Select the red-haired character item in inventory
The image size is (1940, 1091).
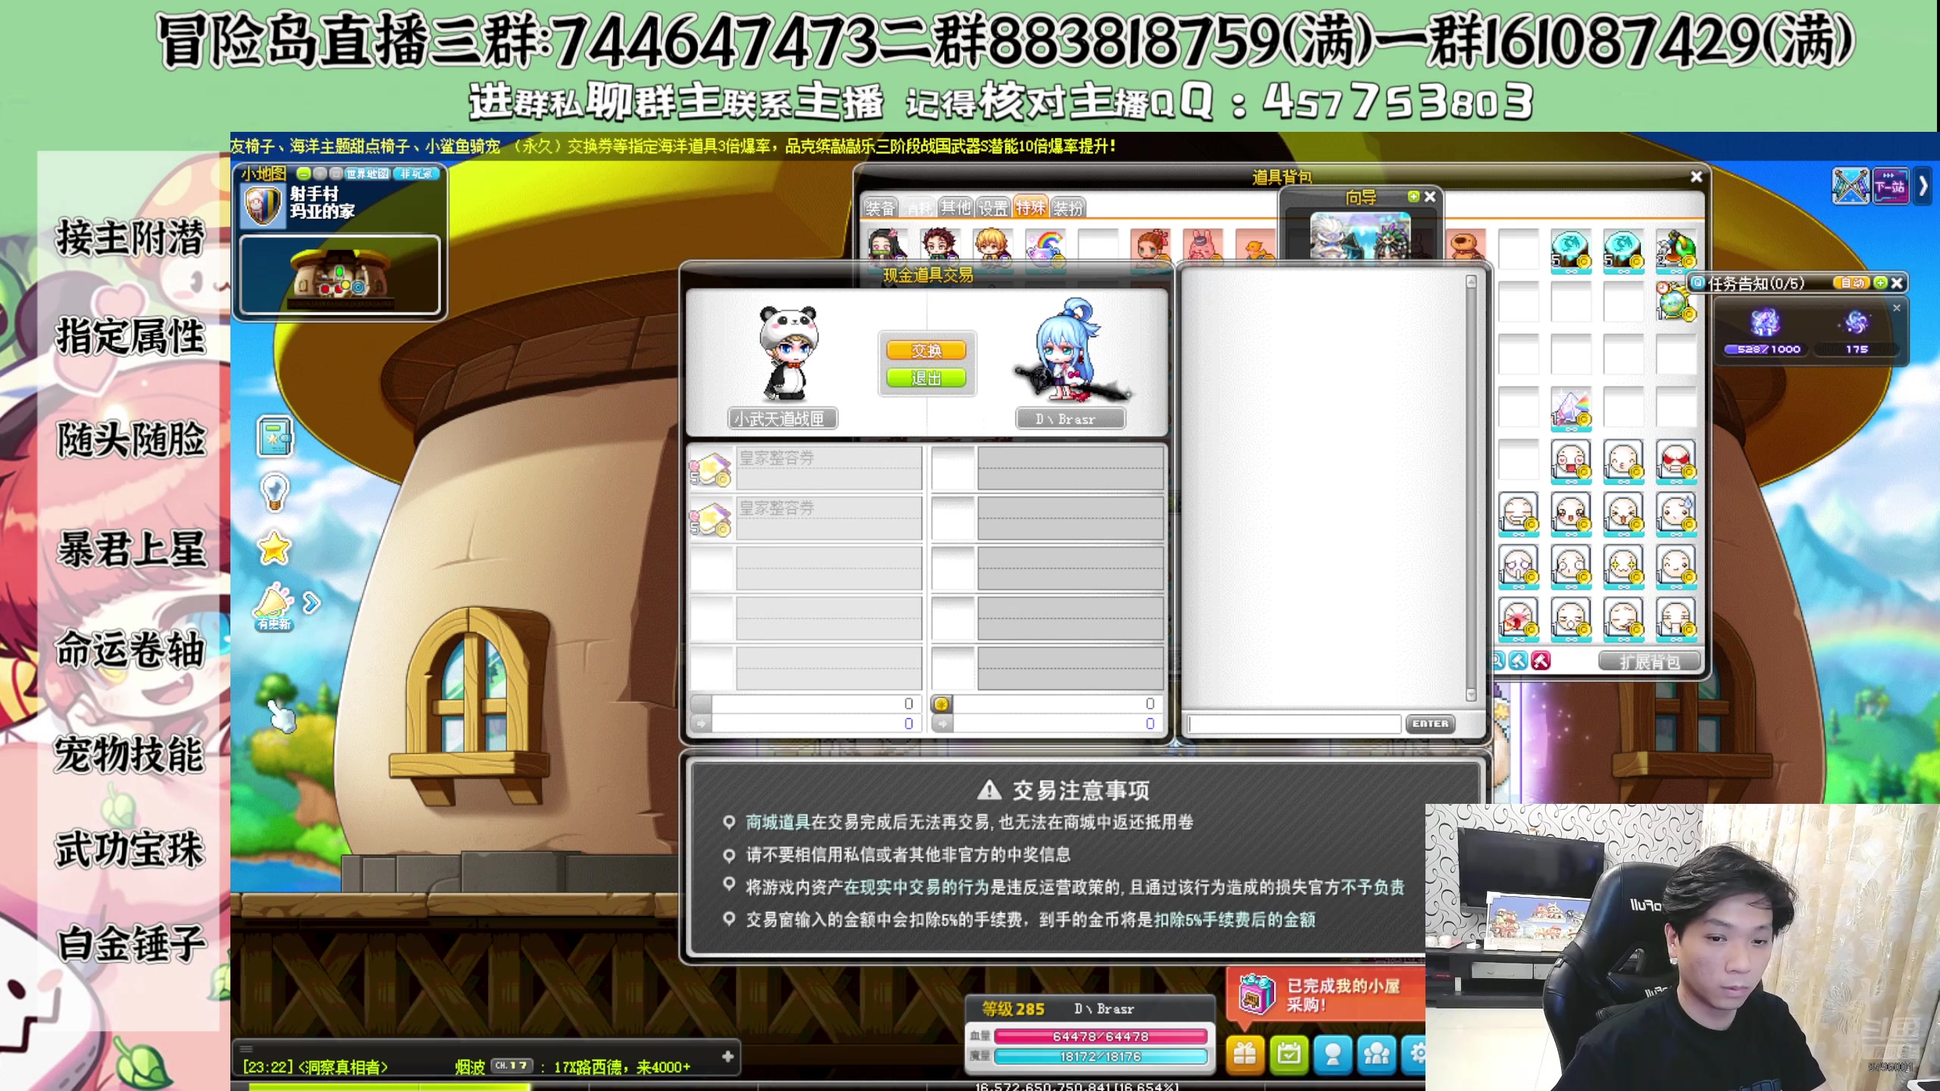(940, 249)
